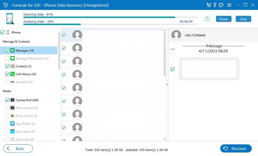Click the App Videos clapperboard icon
258x156 pixels.
12,131
